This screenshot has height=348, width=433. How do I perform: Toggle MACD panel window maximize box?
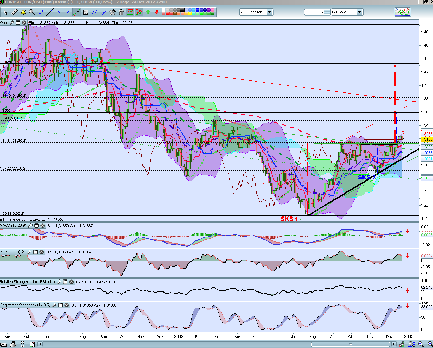37,225
